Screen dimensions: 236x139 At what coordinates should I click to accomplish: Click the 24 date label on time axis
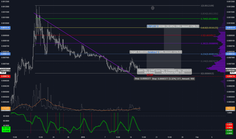(53, 137)
